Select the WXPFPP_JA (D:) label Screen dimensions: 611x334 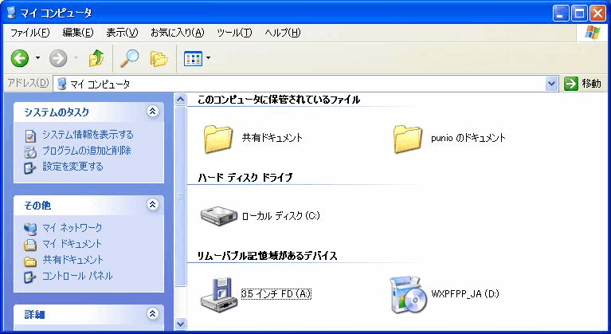pos(465,294)
